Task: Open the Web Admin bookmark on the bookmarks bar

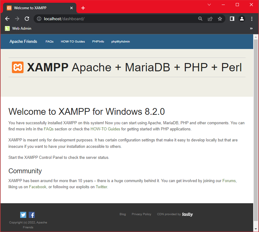Action: coord(19,28)
